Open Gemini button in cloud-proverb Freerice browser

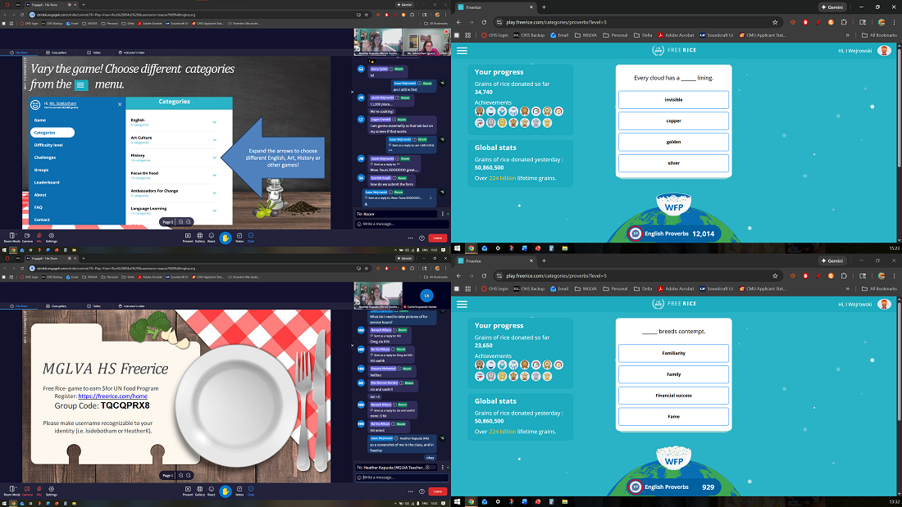pyautogui.click(x=831, y=7)
